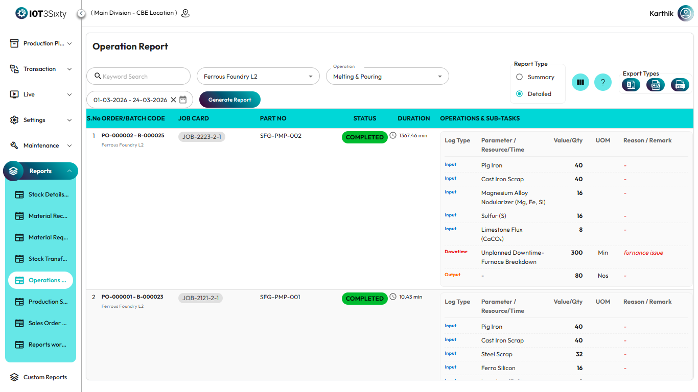
Task: Click the location pin icon
Action: click(x=185, y=13)
